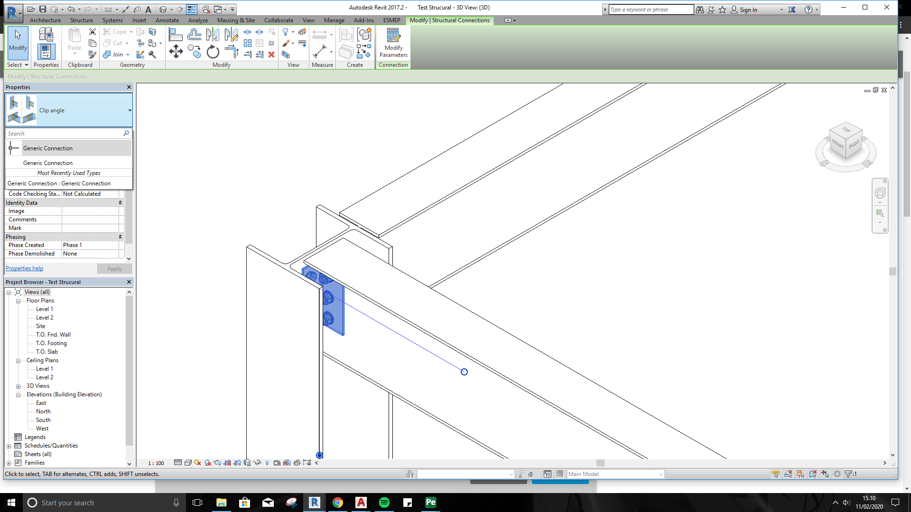
Task: Activate the Move tool
Action: [176, 52]
